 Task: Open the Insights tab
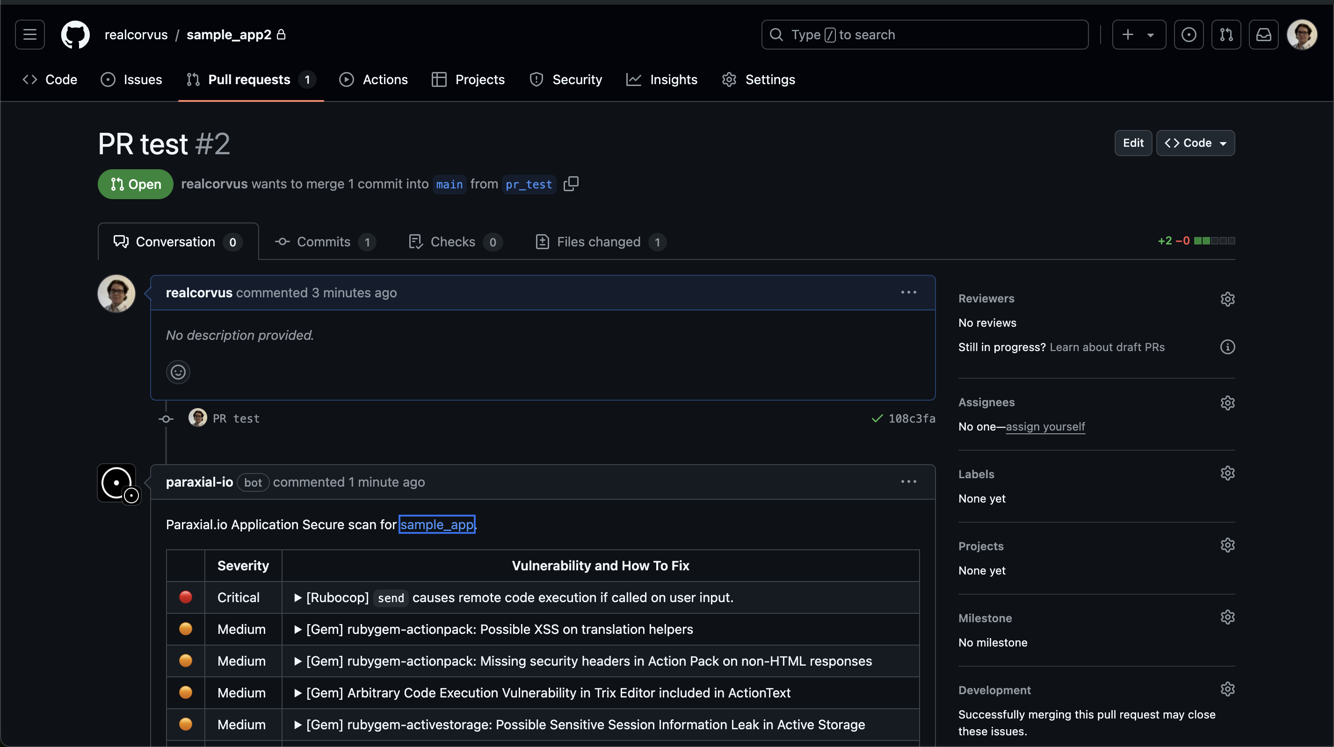[662, 80]
